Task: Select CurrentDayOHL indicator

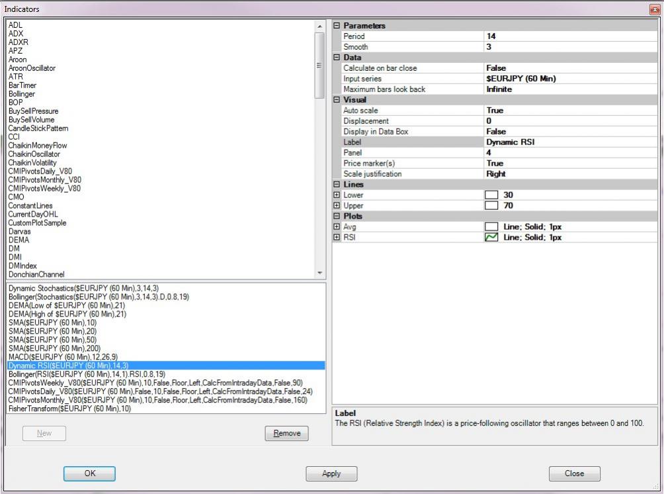Action: pyautogui.click(x=33, y=214)
